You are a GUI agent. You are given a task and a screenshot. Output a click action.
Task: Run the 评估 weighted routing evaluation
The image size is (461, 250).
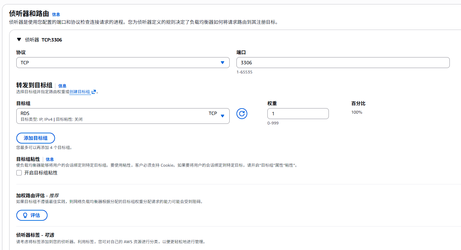[32, 215]
